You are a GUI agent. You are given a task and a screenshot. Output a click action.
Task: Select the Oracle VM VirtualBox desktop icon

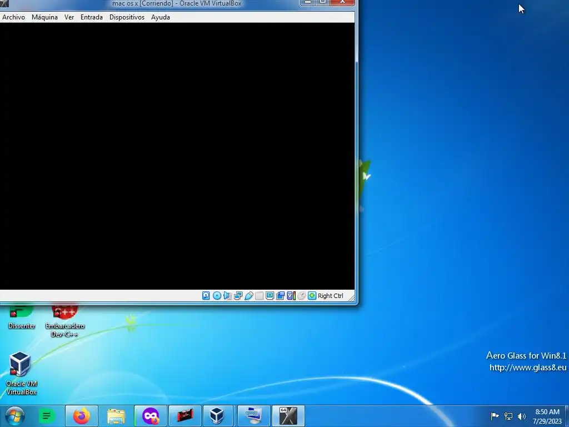tap(22, 373)
